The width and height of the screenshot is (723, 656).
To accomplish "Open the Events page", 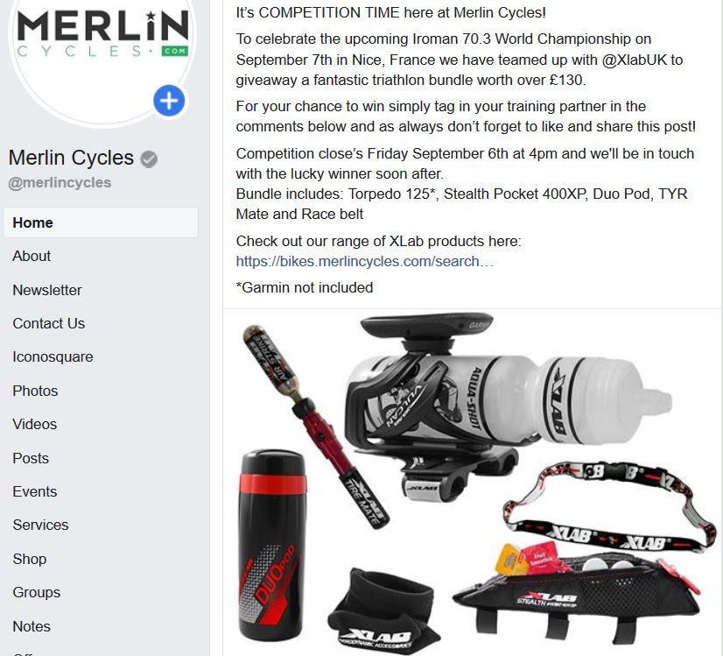I will [35, 491].
